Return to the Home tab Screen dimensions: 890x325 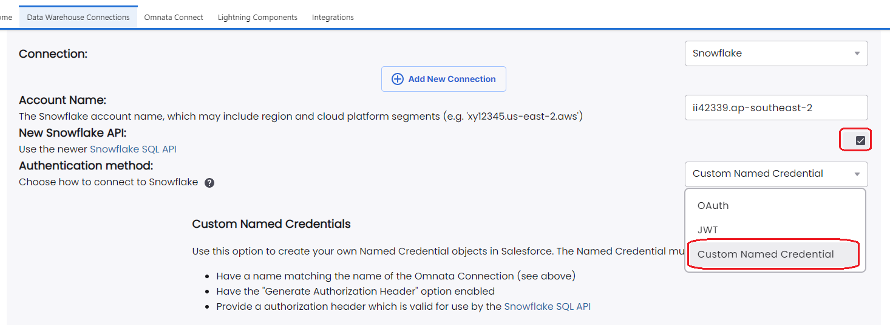6,18
